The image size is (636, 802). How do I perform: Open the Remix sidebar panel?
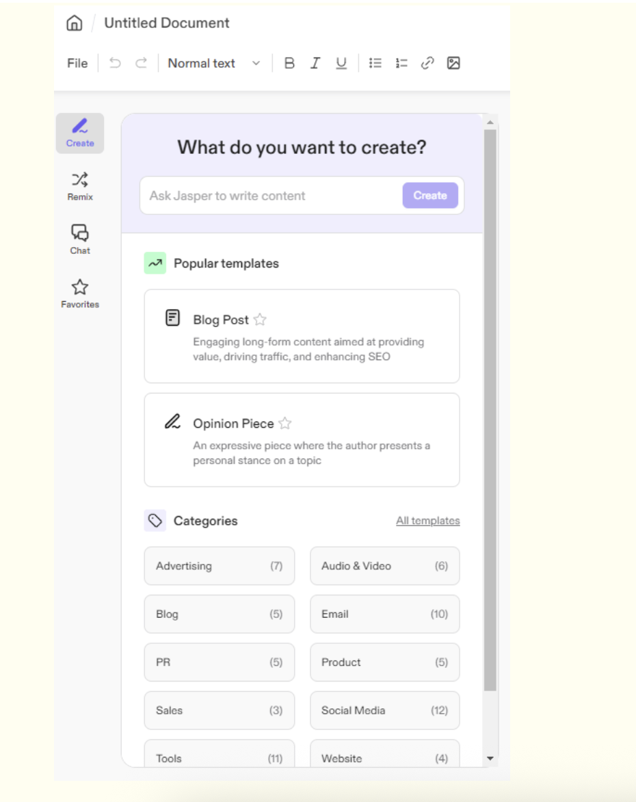80,187
